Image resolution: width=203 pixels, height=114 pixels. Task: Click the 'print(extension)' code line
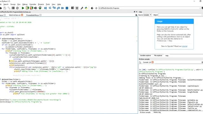(x=17, y=65)
